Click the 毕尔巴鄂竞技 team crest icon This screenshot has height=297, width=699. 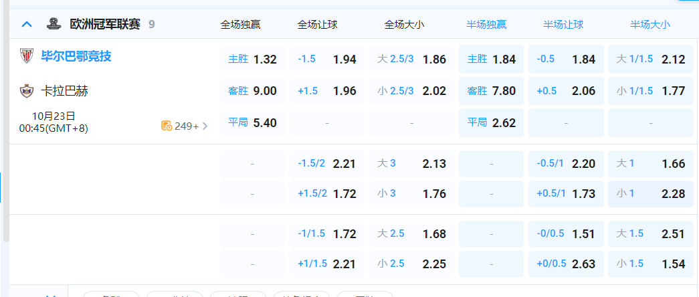click(x=27, y=56)
